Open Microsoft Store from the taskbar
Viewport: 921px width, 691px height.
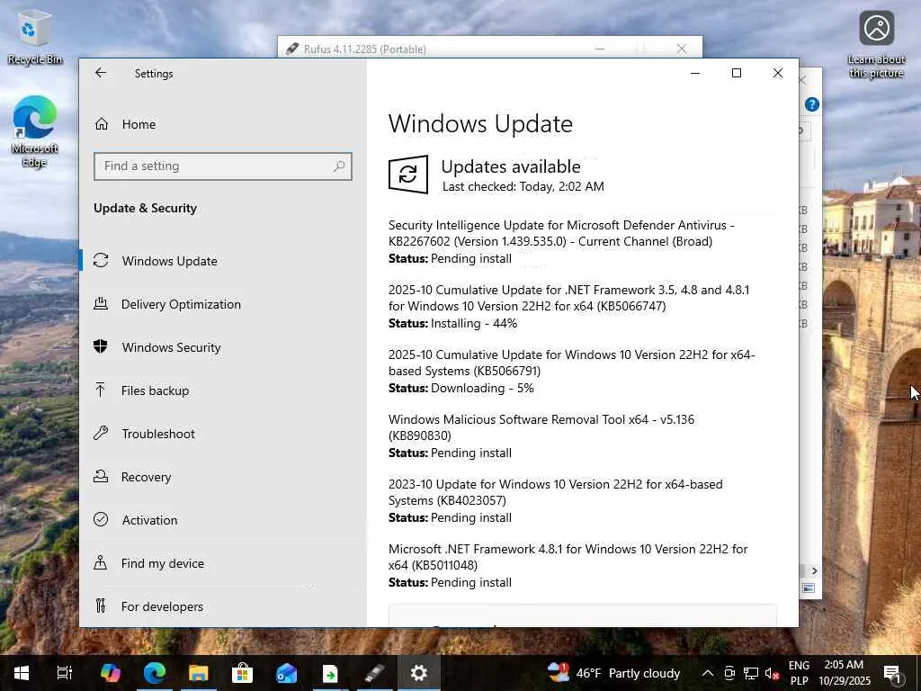(x=242, y=673)
